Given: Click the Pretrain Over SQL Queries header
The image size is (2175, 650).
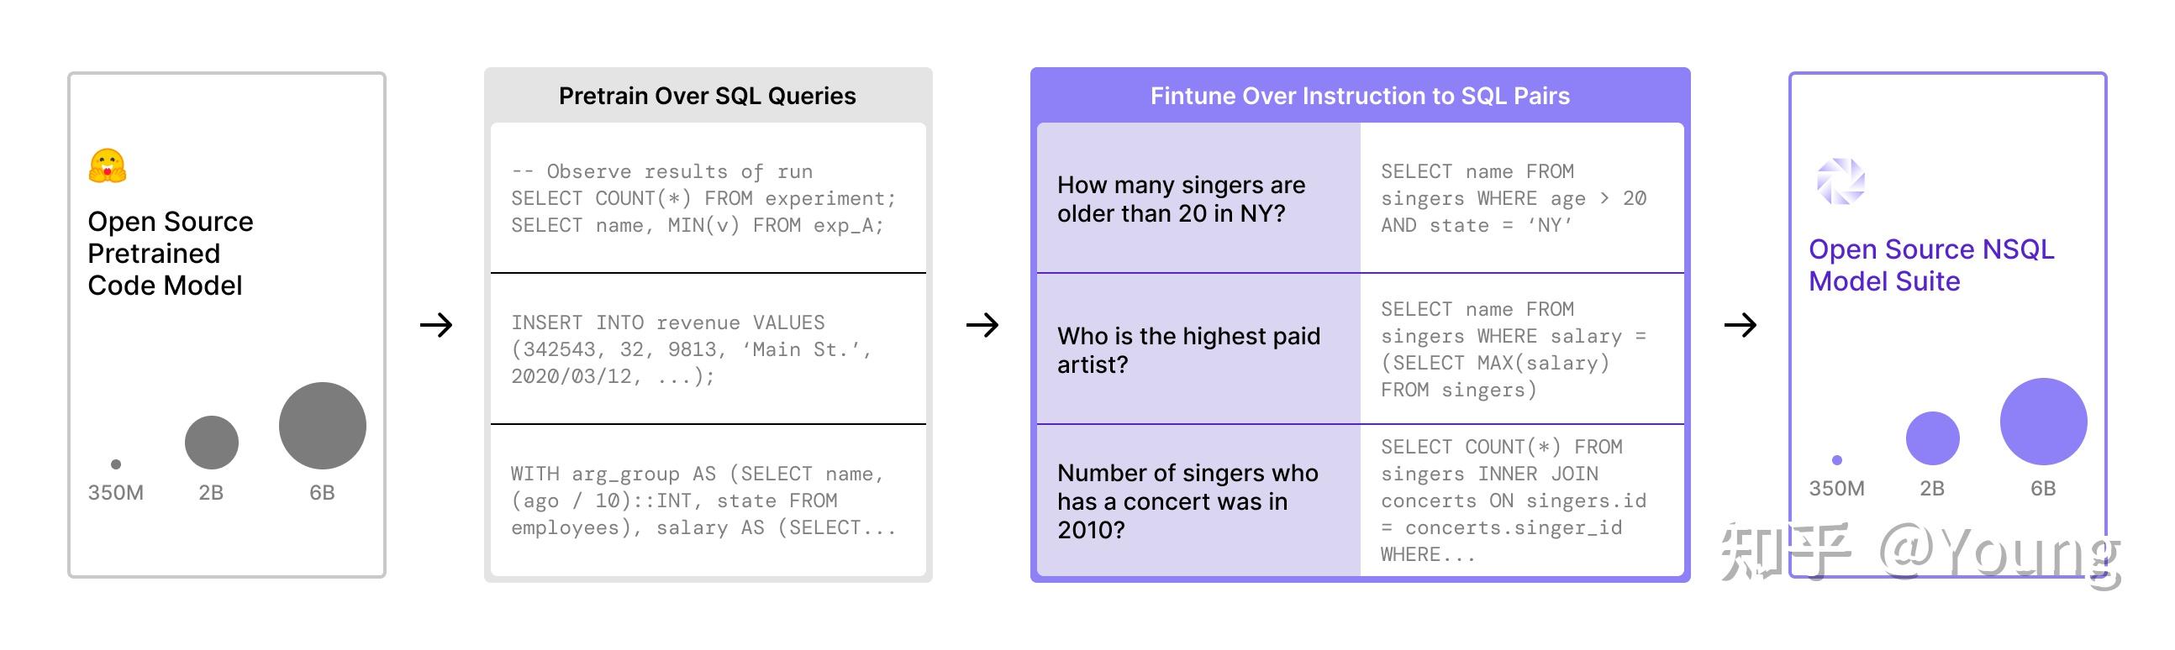Looking at the screenshot, I should pyautogui.click(x=708, y=97).
